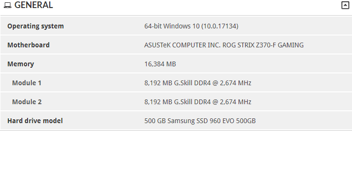Click the Operating system table row
352x188 pixels.
(176, 26)
